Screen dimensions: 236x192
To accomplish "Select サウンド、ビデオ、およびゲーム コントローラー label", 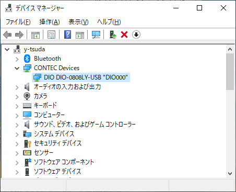I will [85, 125].
